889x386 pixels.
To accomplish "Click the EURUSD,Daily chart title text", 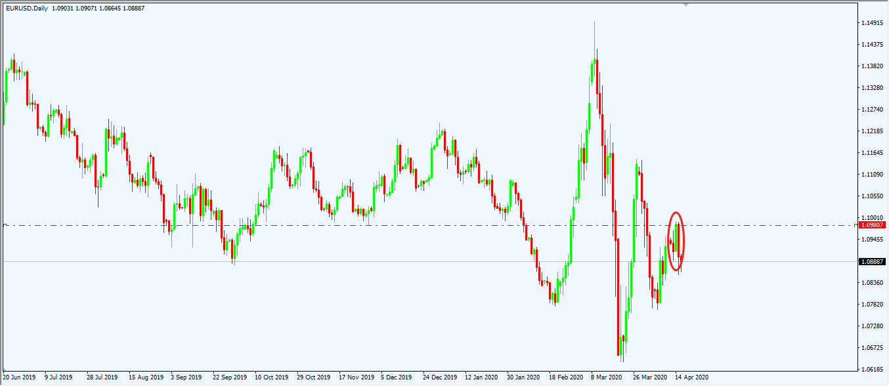I will (26, 9).
